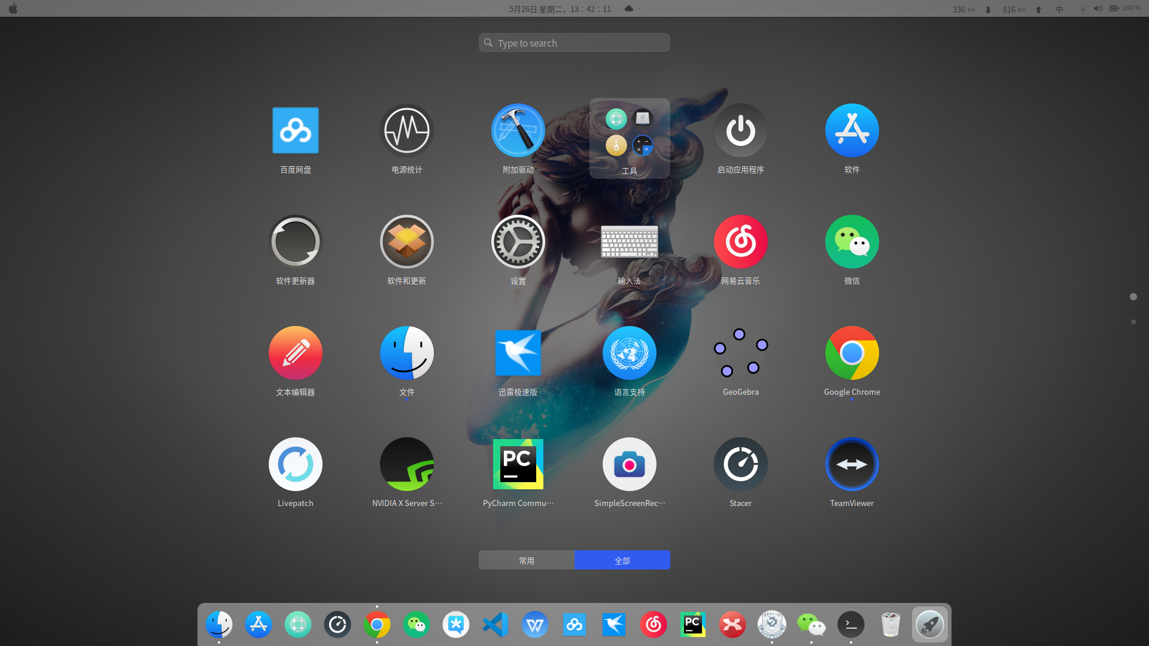The image size is (1149, 646).
Task: Switch to the 常用 tab
Action: point(526,560)
